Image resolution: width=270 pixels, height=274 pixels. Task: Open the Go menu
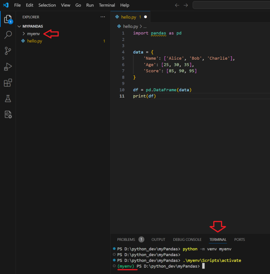[x=78, y=5]
